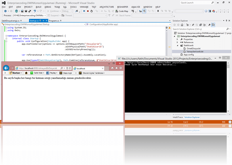This screenshot has width=232, height=165.
Task: Expand the Properties node
Action: coord(177,39)
